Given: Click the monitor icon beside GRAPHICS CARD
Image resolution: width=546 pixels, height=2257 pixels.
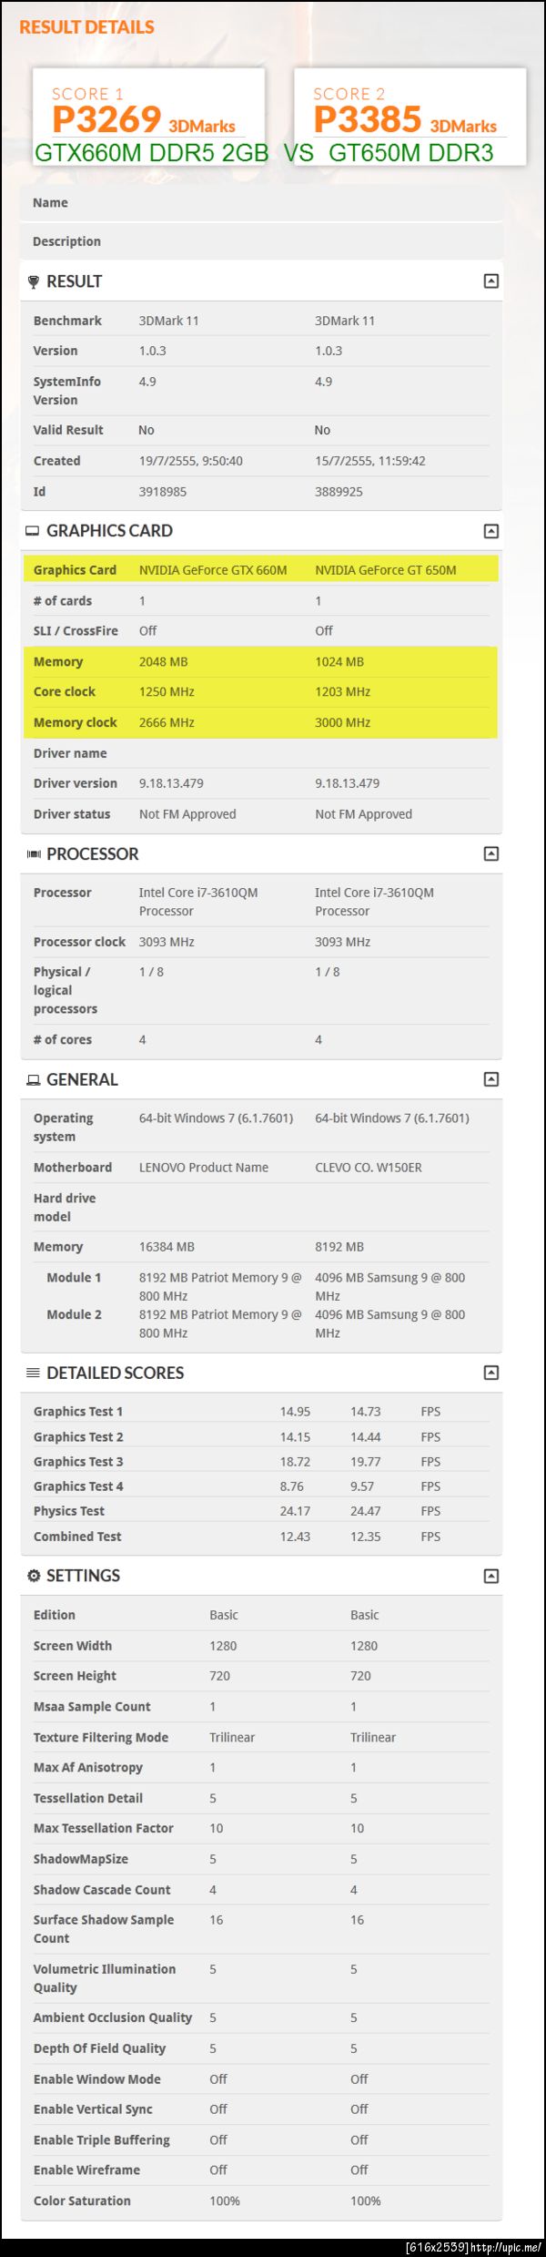Looking at the screenshot, I should pyautogui.click(x=33, y=531).
